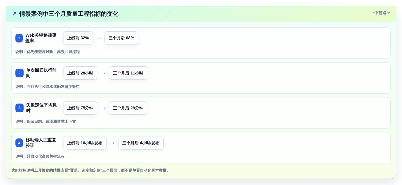Select note 说明：并行执行和流水线触发减少等待
Screen dimensions: 402x185
point(47,87)
